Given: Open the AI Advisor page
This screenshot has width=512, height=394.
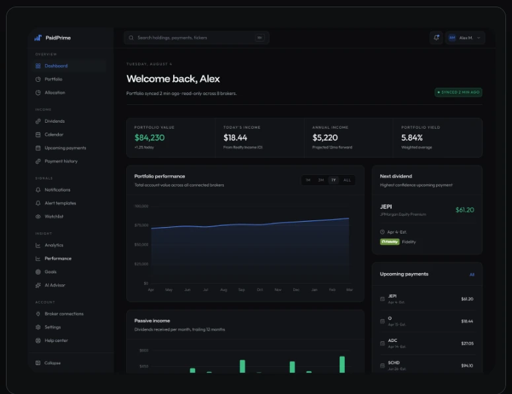Looking at the screenshot, I should pos(70,285).
